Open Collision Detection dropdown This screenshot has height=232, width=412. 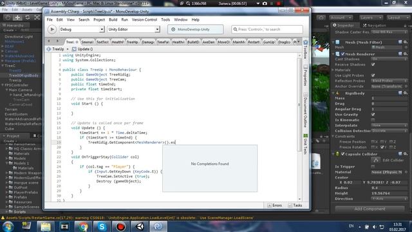click(389, 131)
